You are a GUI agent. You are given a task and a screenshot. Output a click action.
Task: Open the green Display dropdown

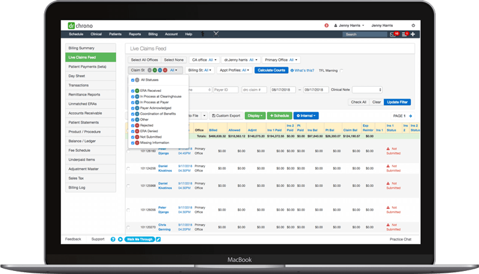(255, 116)
